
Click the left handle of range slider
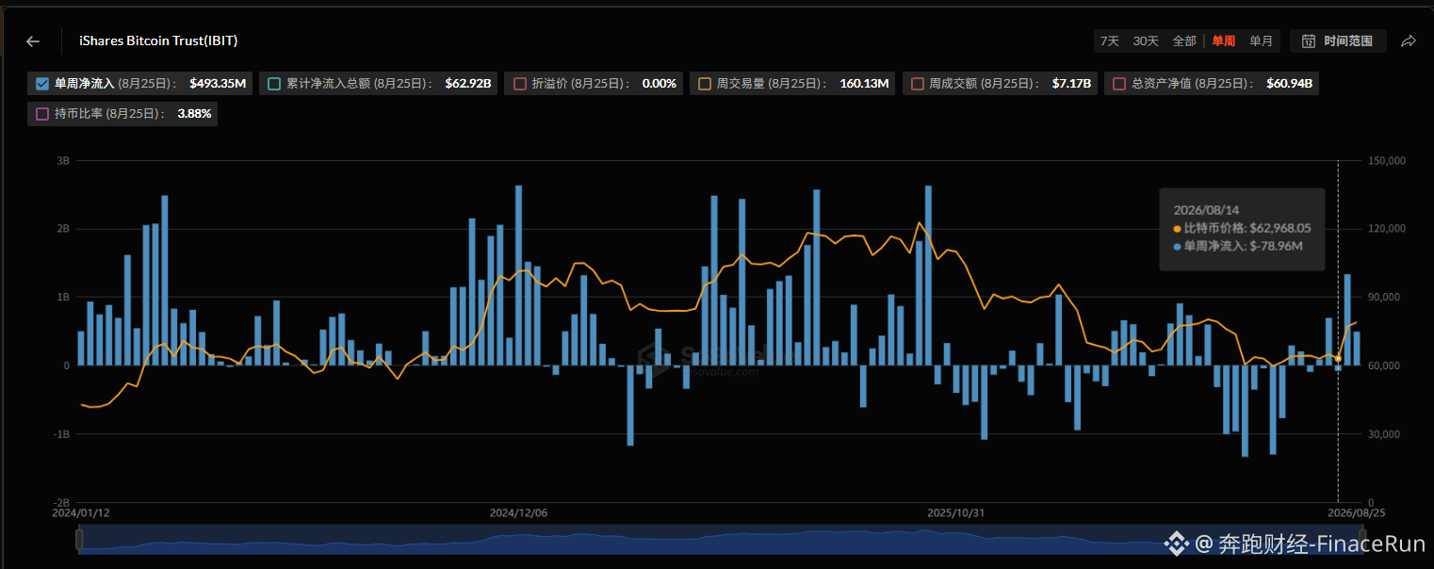[79, 539]
